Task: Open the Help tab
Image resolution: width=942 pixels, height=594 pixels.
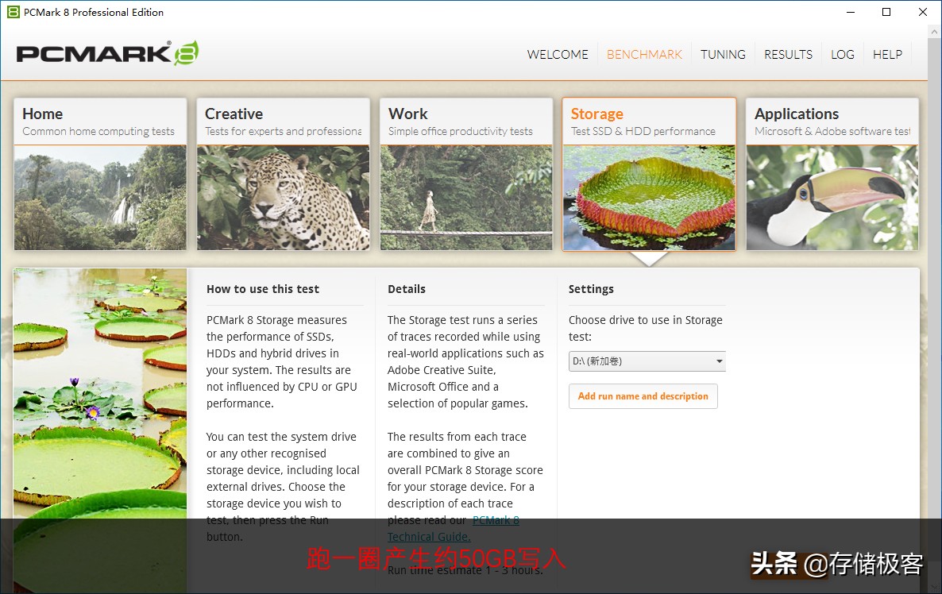Action: (x=887, y=55)
